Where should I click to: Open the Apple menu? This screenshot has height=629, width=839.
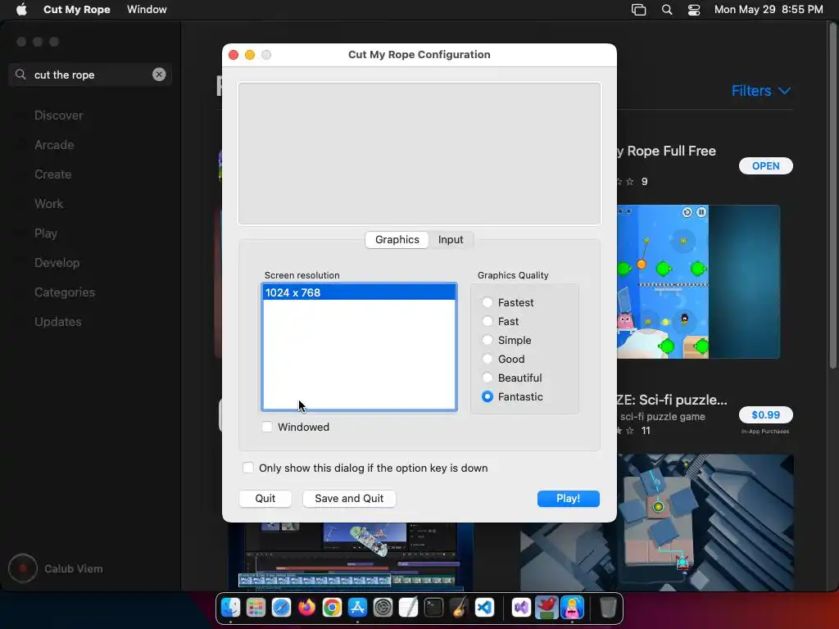click(x=21, y=10)
